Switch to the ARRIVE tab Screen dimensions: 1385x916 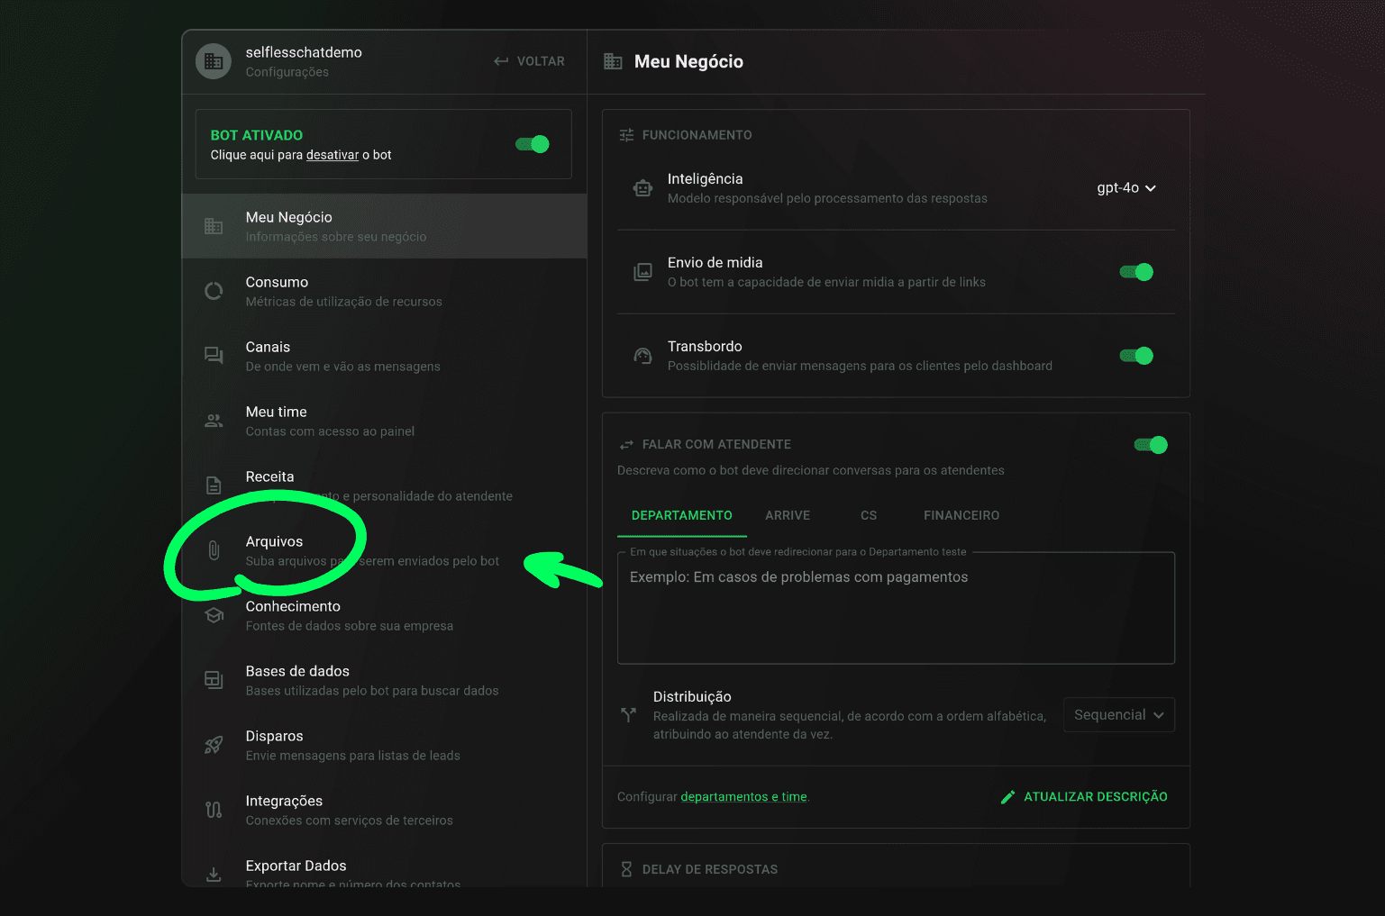(788, 515)
